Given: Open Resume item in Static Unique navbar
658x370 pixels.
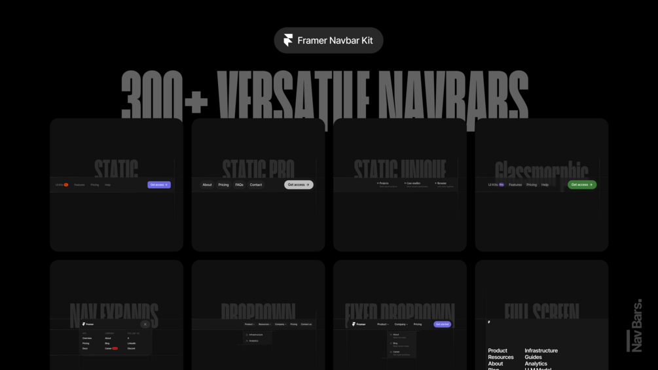Looking at the screenshot, I should 444,185.
